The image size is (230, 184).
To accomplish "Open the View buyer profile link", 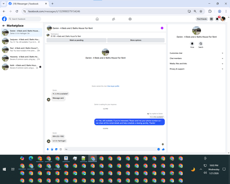I will pyautogui.click(x=113, y=86).
